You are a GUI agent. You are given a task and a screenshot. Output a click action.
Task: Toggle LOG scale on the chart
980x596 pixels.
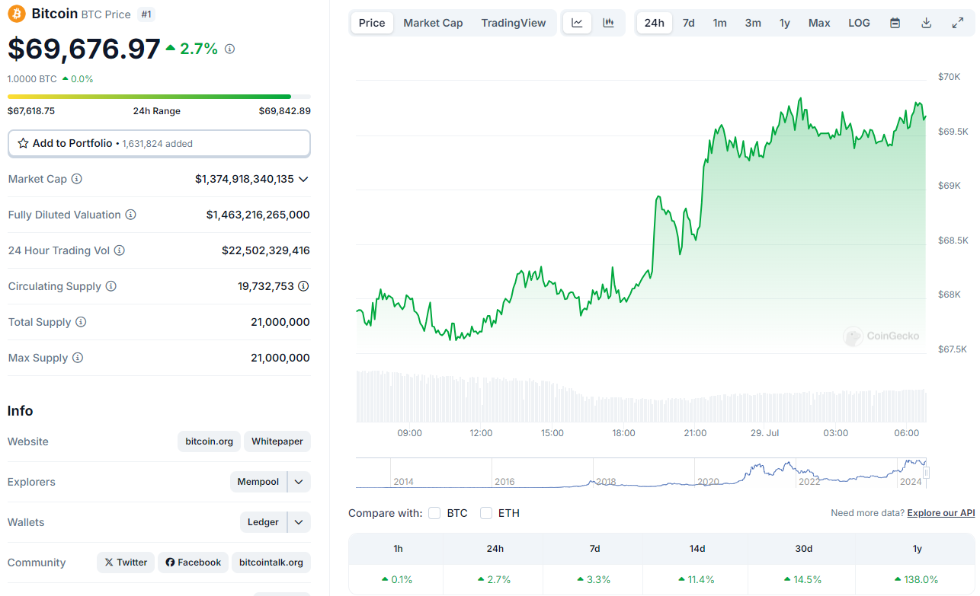coord(859,23)
